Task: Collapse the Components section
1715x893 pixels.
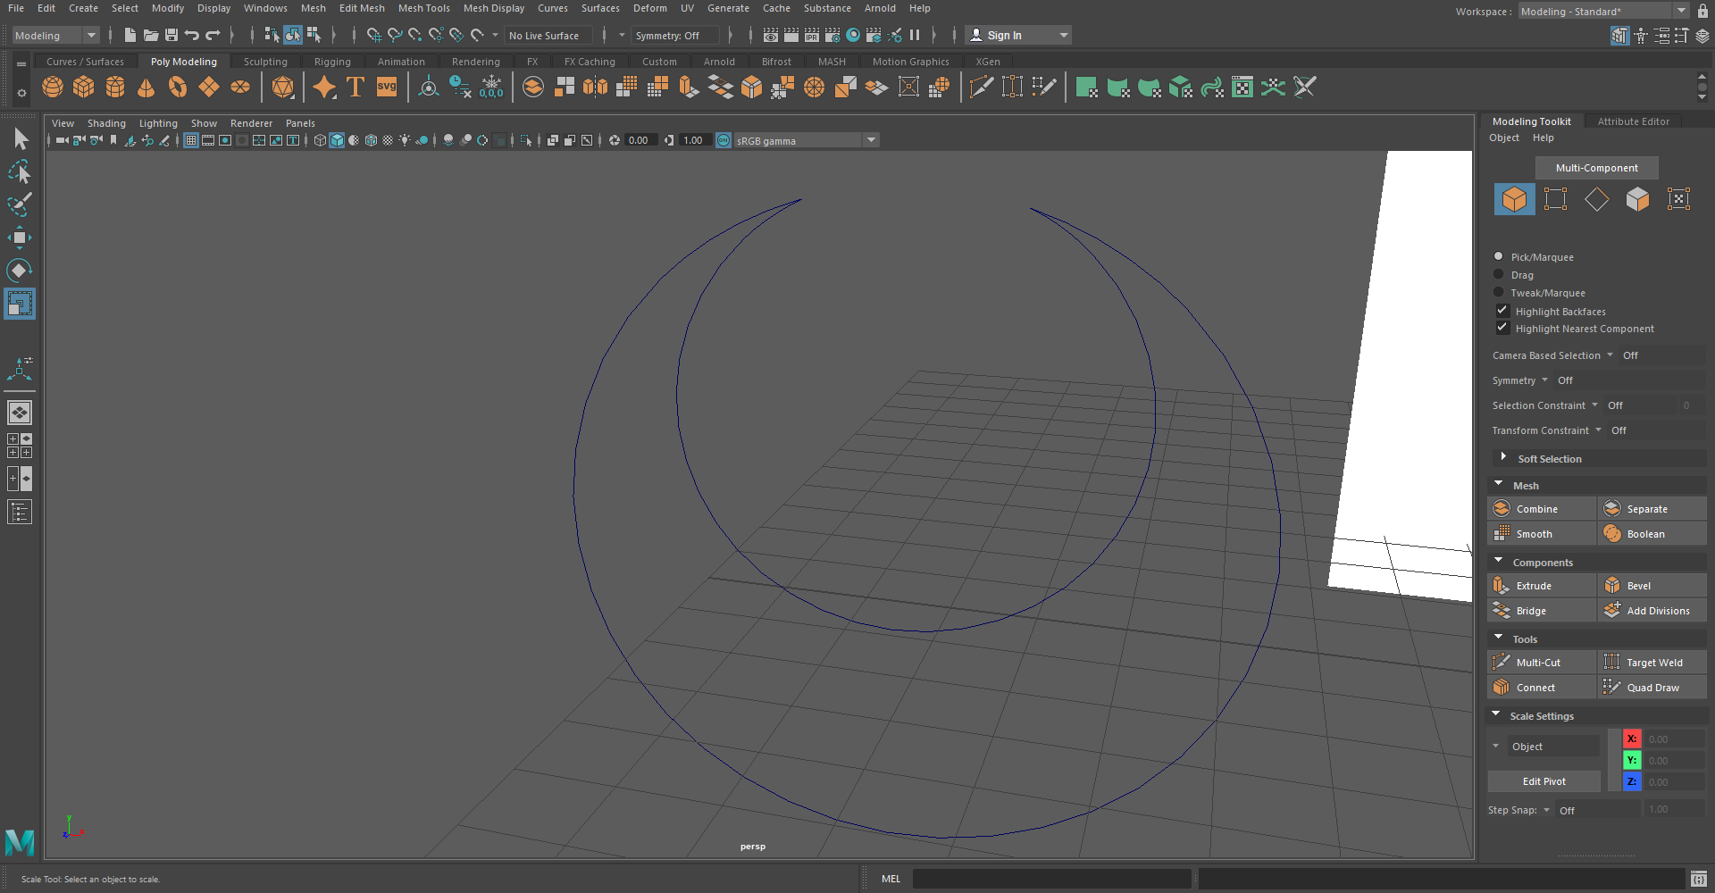Action: [1499, 562]
